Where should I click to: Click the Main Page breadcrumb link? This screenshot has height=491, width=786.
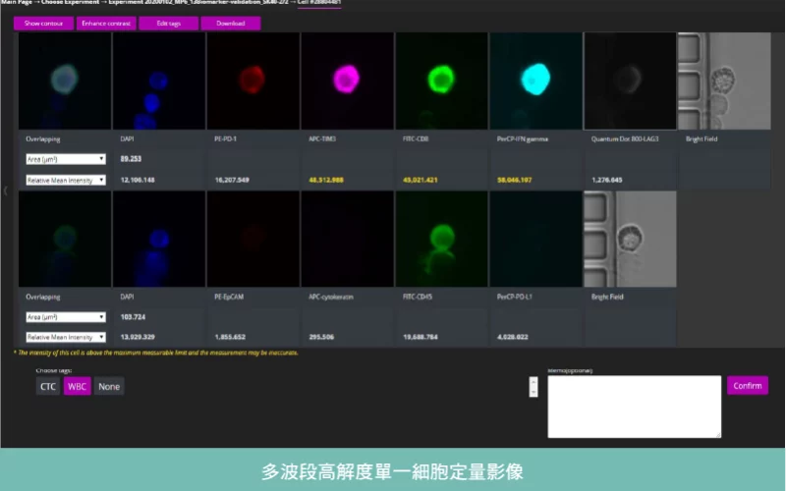coord(17,2)
